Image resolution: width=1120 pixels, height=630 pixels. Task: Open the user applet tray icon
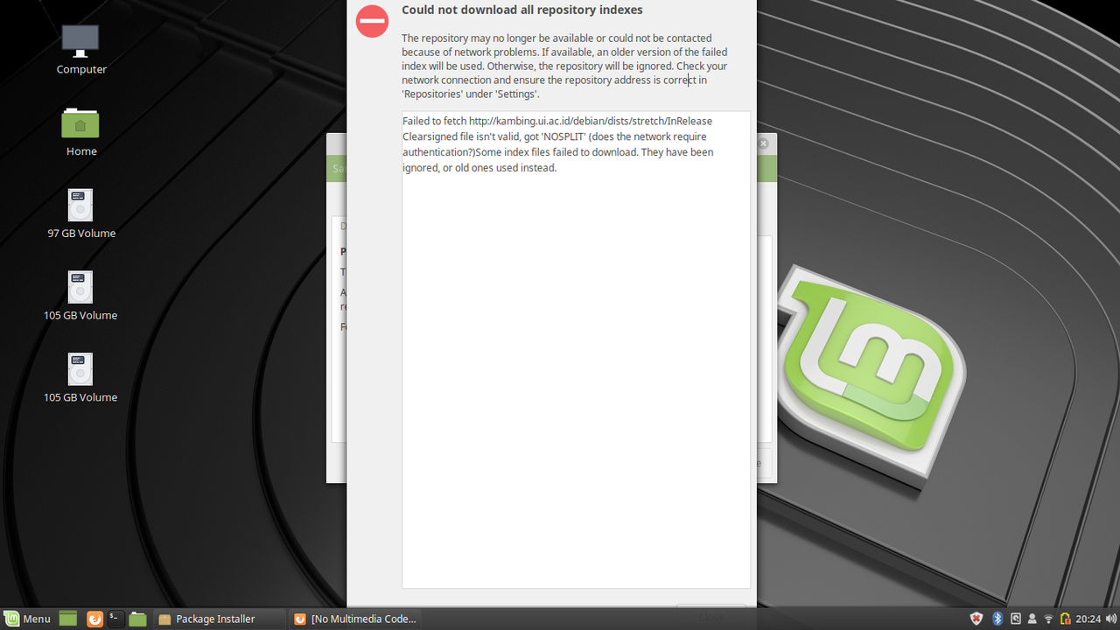point(1032,619)
